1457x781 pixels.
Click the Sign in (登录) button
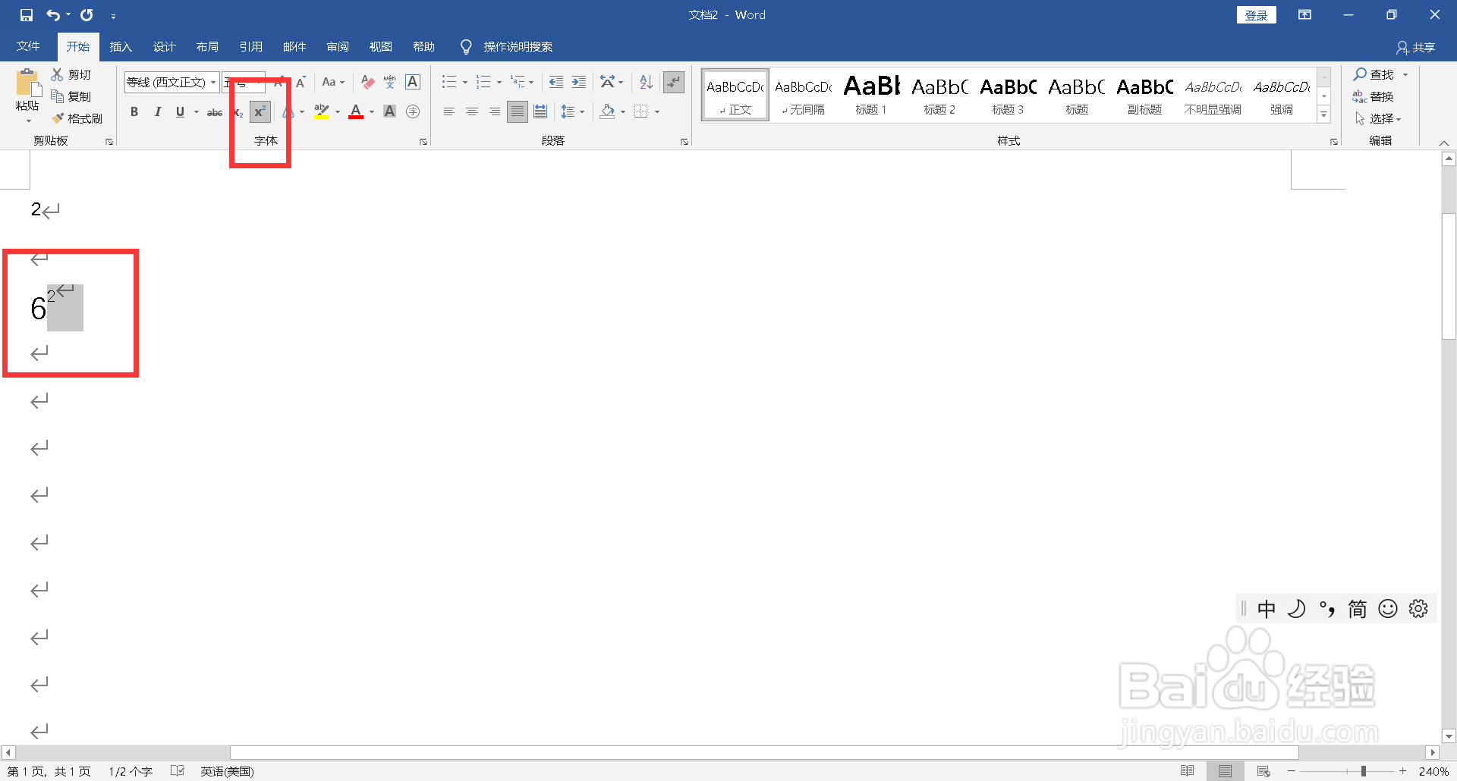pyautogui.click(x=1257, y=15)
